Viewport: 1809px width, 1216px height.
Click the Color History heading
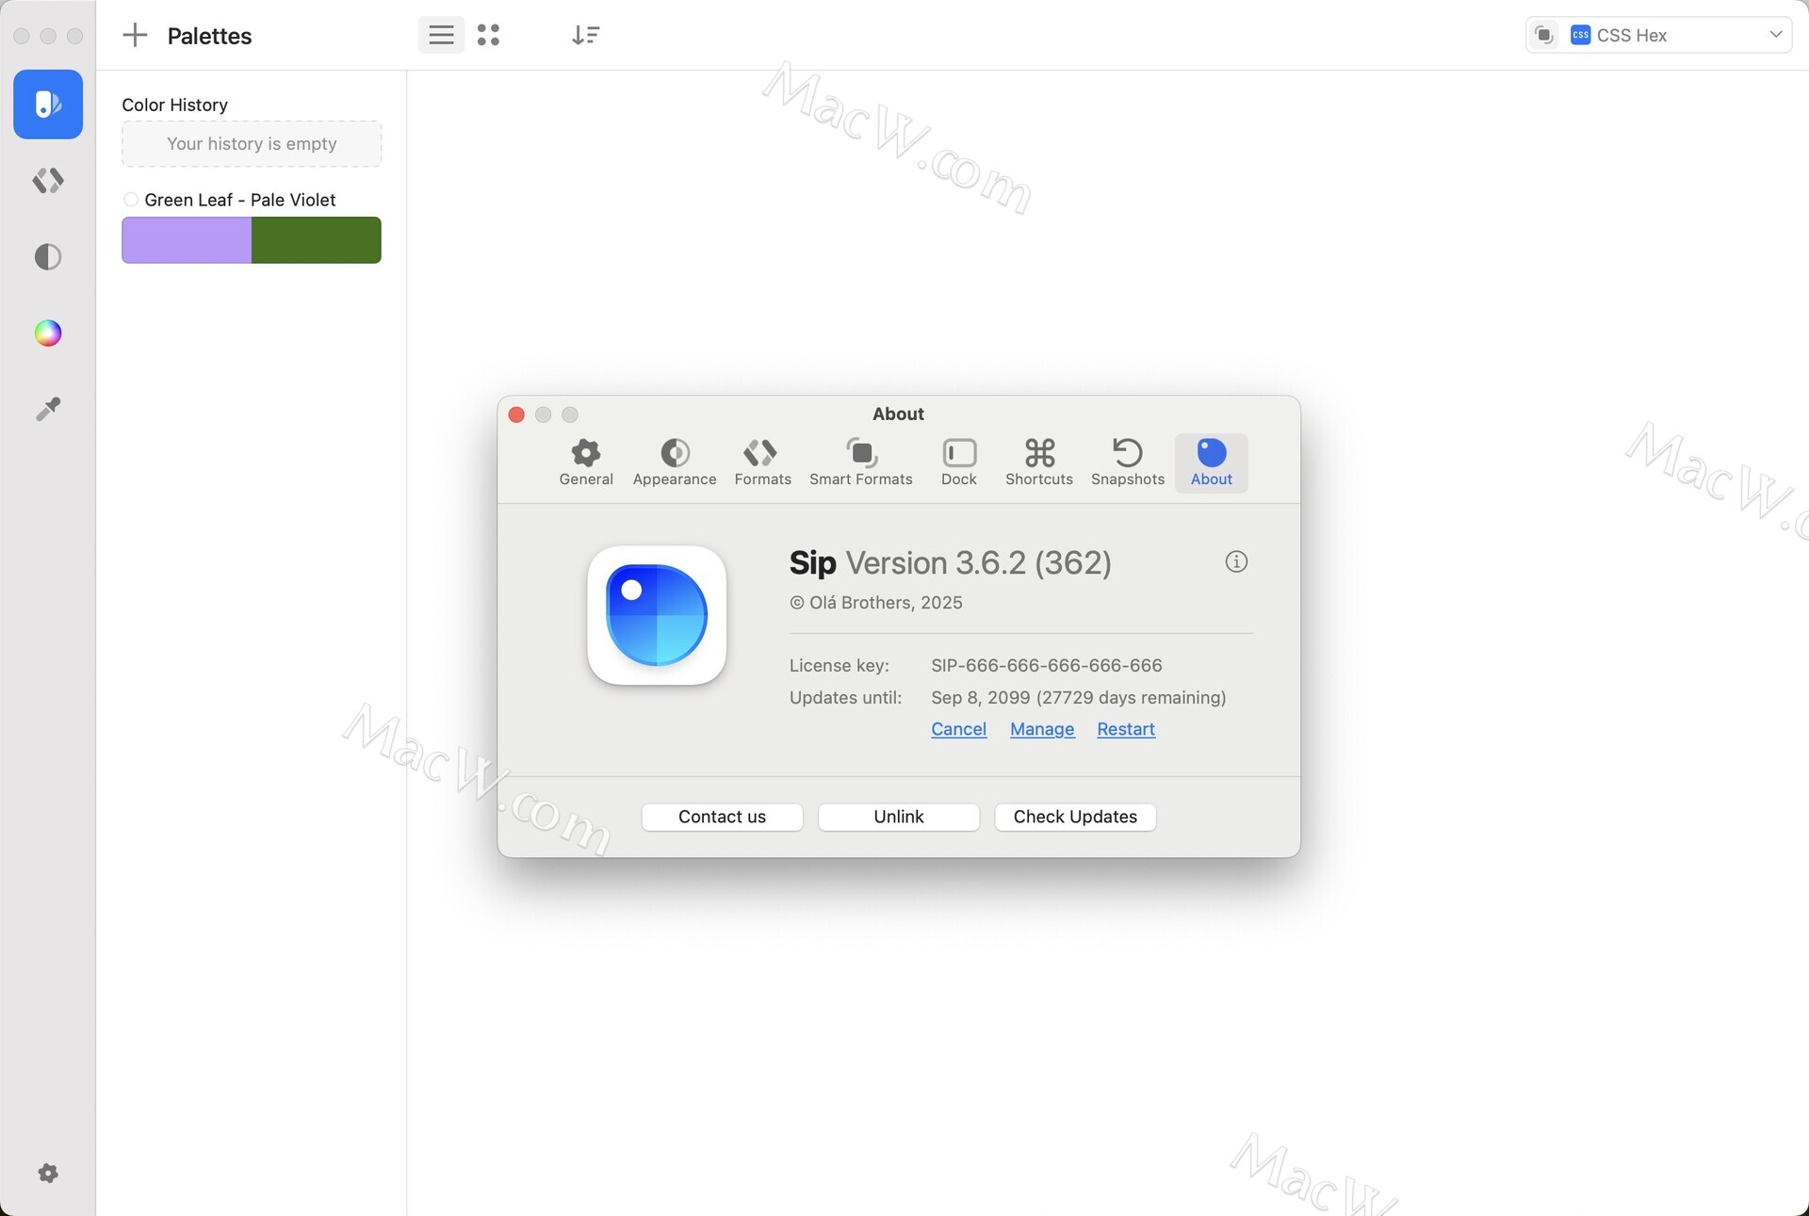coord(174,105)
